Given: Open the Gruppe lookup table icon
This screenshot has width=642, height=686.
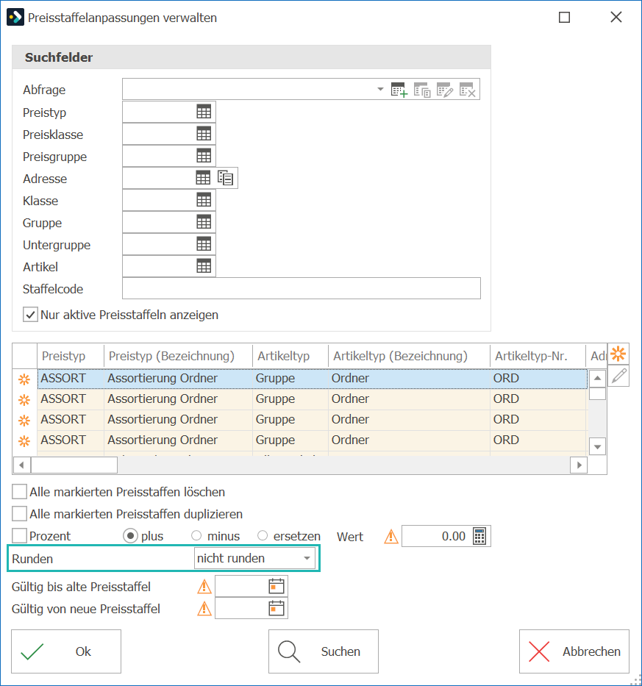Looking at the screenshot, I should point(204,222).
